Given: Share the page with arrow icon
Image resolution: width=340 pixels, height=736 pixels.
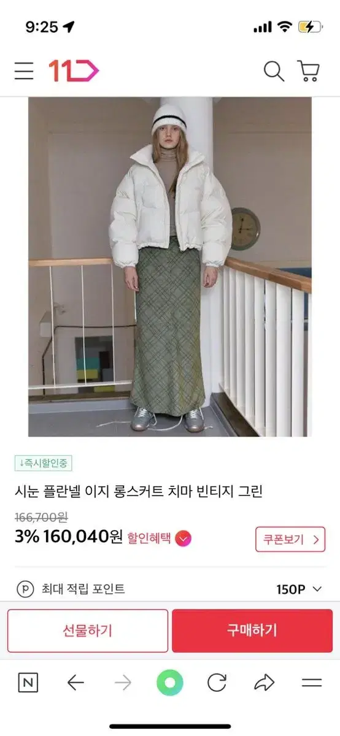Looking at the screenshot, I should click(264, 683).
